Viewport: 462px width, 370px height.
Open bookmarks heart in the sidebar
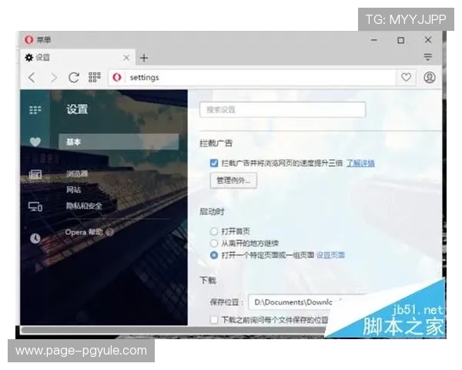click(35, 142)
